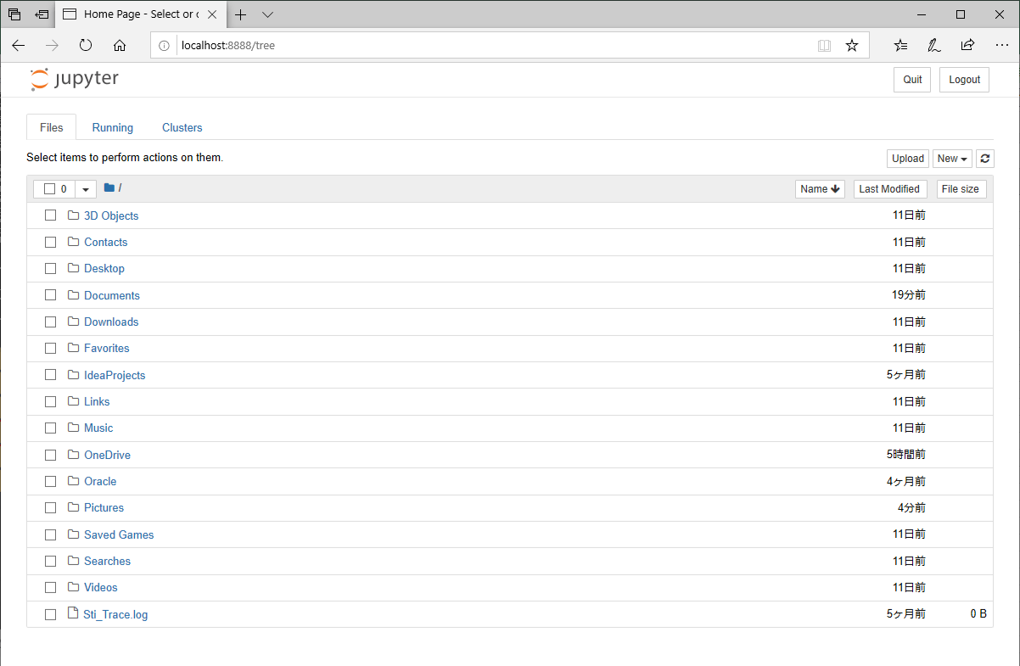Open the browser tab list chevron
Screen dimensions: 1020x666
coord(268,14)
